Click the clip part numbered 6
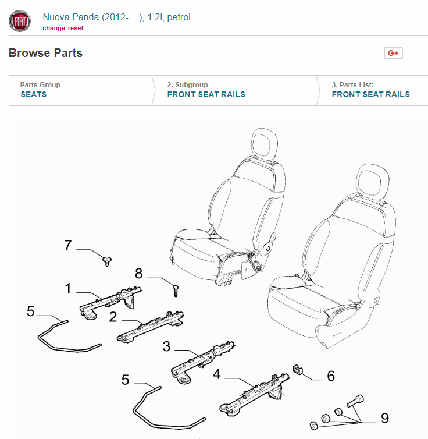Image resolution: width=428 pixels, height=439 pixels. 298,370
